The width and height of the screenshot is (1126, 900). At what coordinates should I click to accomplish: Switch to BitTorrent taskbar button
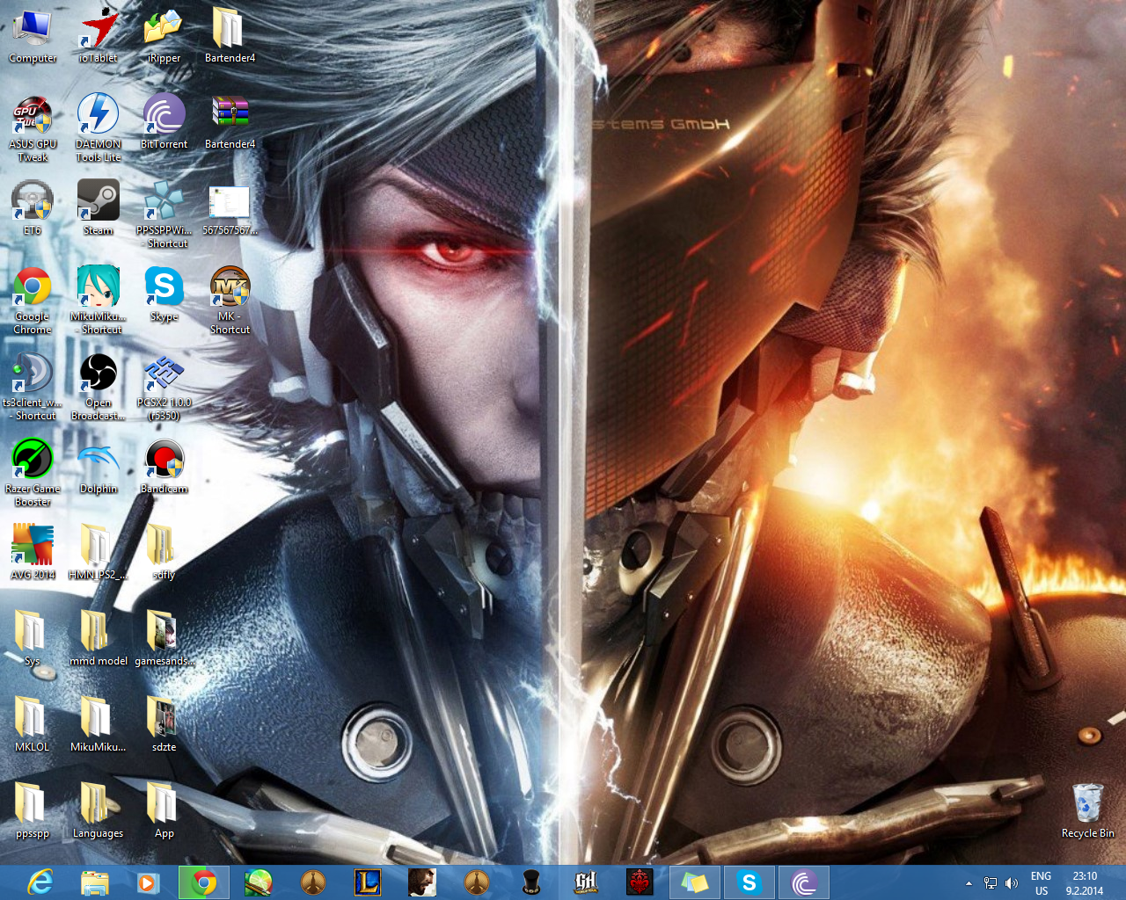tap(803, 882)
